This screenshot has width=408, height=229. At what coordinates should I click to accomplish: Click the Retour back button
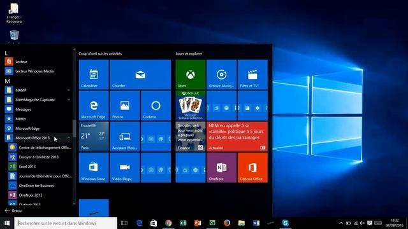point(14,211)
